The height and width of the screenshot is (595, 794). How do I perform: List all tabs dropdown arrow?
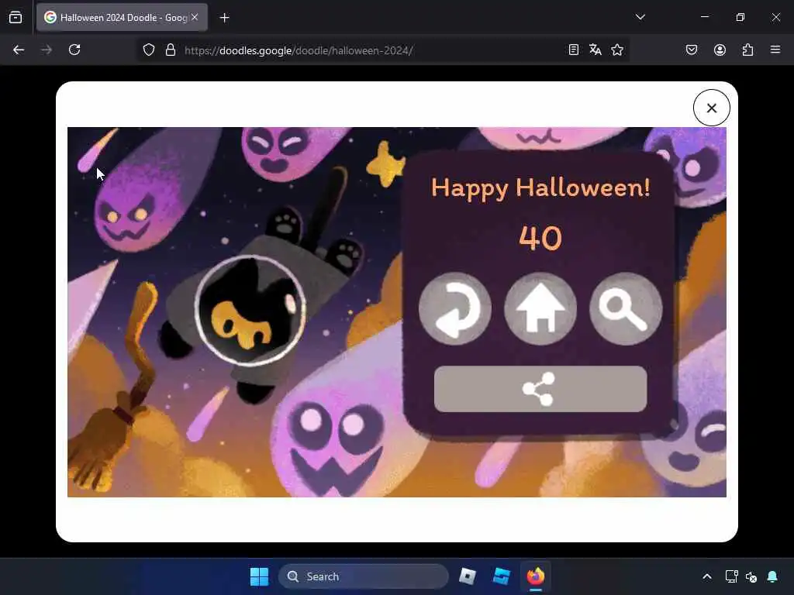click(x=640, y=17)
